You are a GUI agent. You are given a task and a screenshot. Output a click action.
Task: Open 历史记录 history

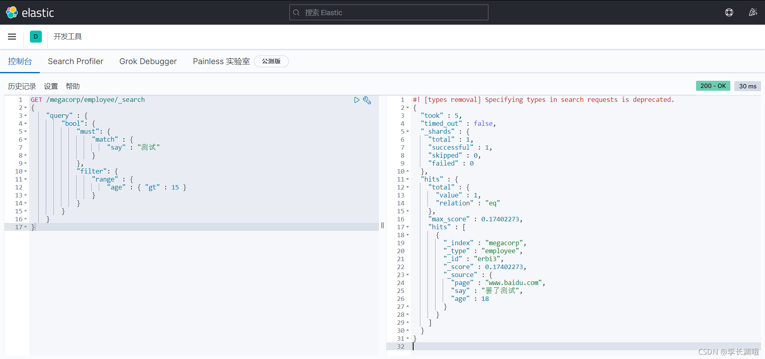22,86
